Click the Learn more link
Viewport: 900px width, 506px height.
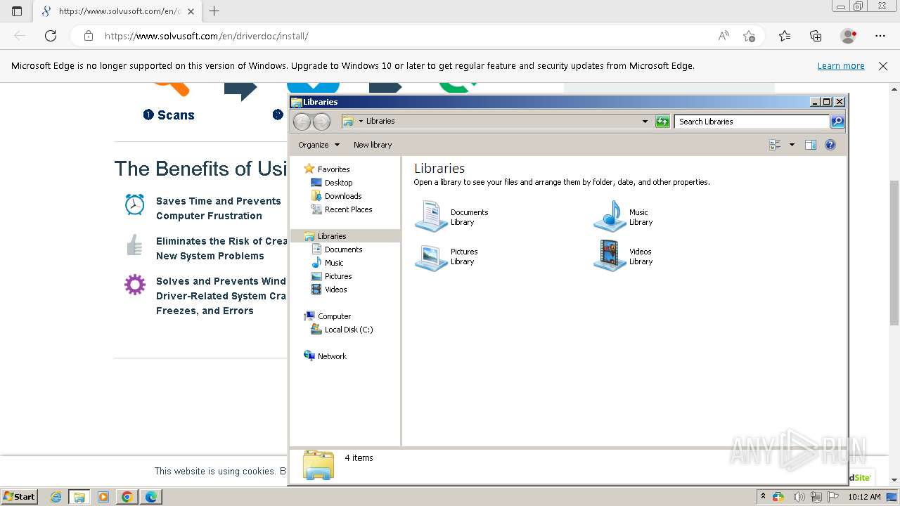tap(841, 66)
